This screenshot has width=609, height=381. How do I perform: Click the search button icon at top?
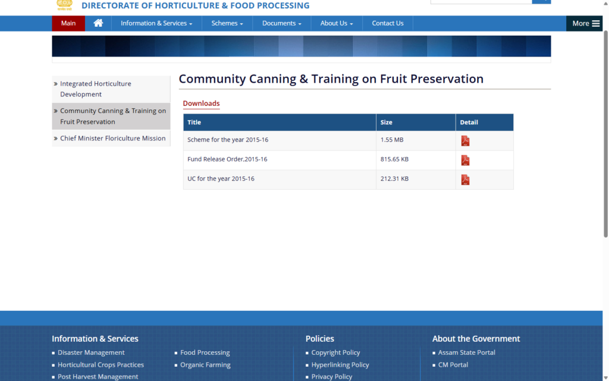pos(541,2)
